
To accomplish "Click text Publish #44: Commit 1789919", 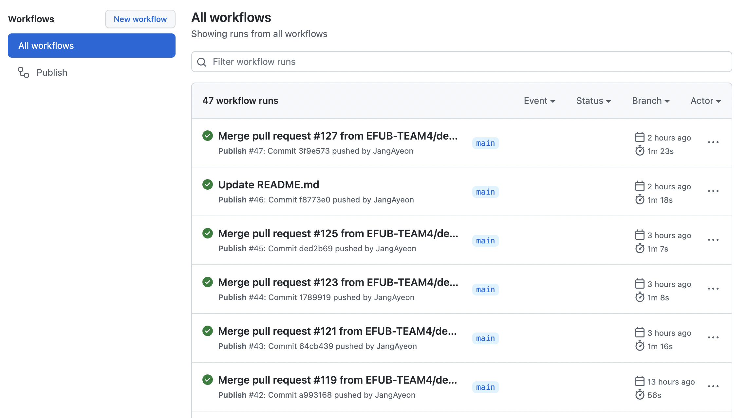I will coord(274,297).
